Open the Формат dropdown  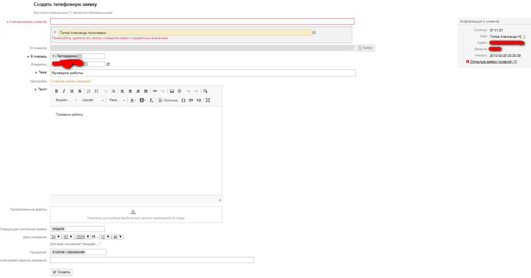click(x=66, y=100)
